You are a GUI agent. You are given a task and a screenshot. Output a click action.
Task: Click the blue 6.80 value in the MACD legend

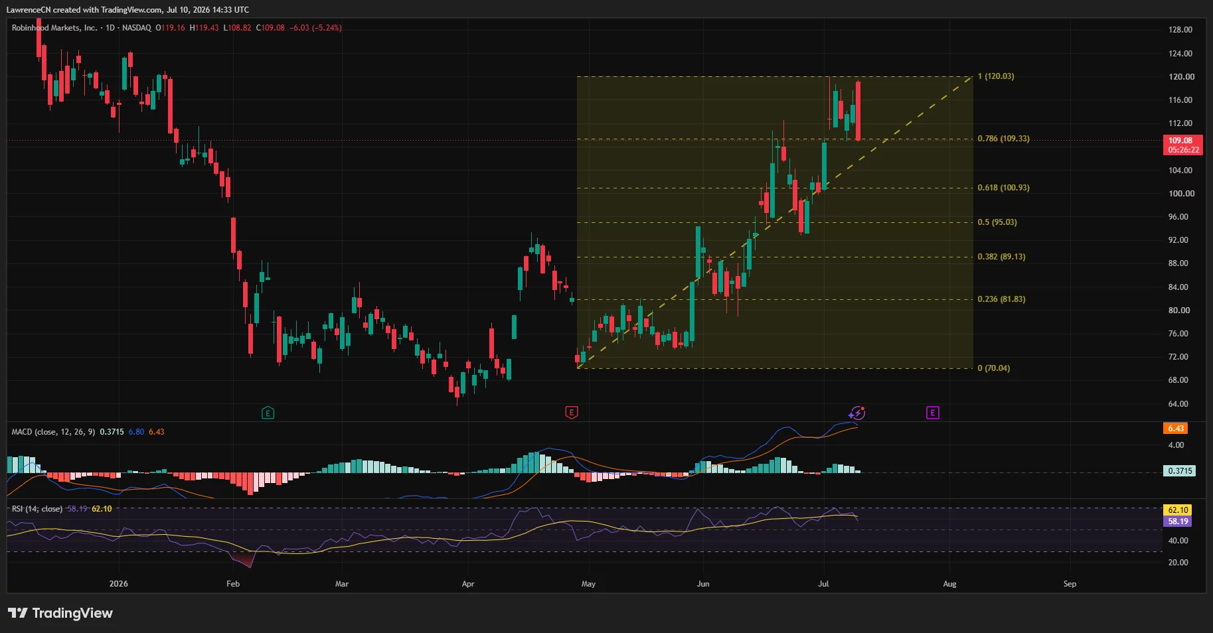pos(136,432)
